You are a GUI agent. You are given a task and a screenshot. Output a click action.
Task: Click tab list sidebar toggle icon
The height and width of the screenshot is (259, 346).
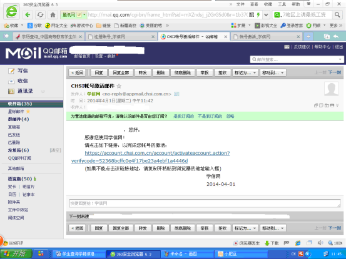6,36
